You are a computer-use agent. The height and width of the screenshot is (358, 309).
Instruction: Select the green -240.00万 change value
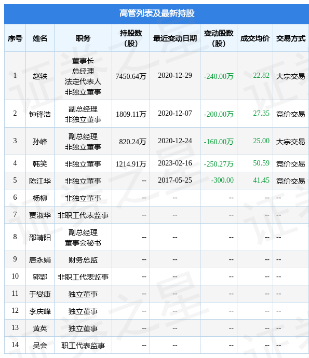click(219, 76)
